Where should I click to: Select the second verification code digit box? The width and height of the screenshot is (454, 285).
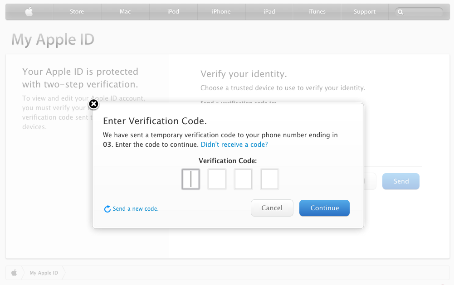pyautogui.click(x=217, y=179)
